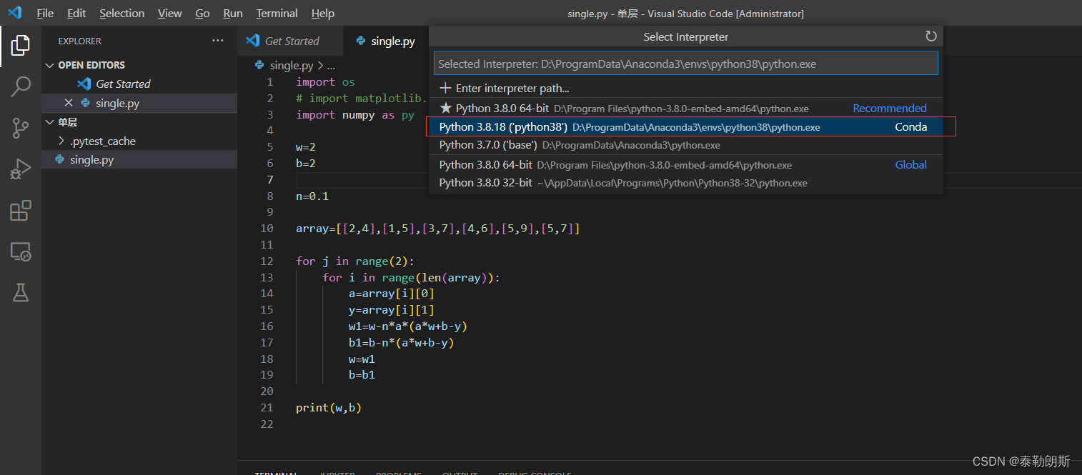Select Global Python 3.8.0 64-bit interpreter
This screenshot has height=475, width=1082.
(x=685, y=165)
